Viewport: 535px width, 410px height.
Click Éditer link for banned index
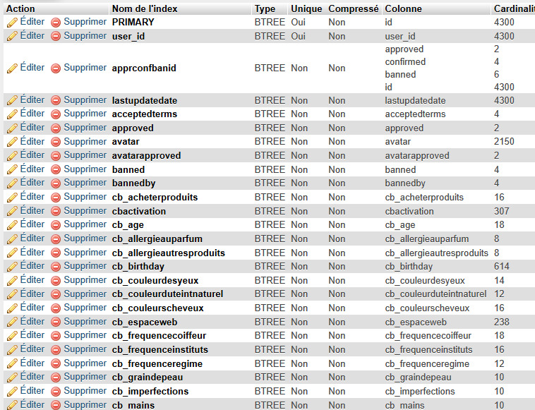[32, 169]
